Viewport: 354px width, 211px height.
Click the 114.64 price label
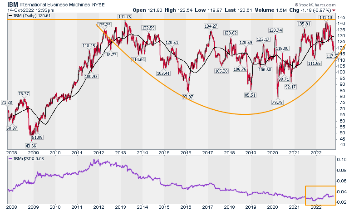click(x=138, y=59)
